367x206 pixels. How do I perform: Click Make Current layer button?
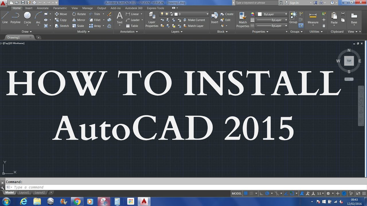tap(194, 20)
